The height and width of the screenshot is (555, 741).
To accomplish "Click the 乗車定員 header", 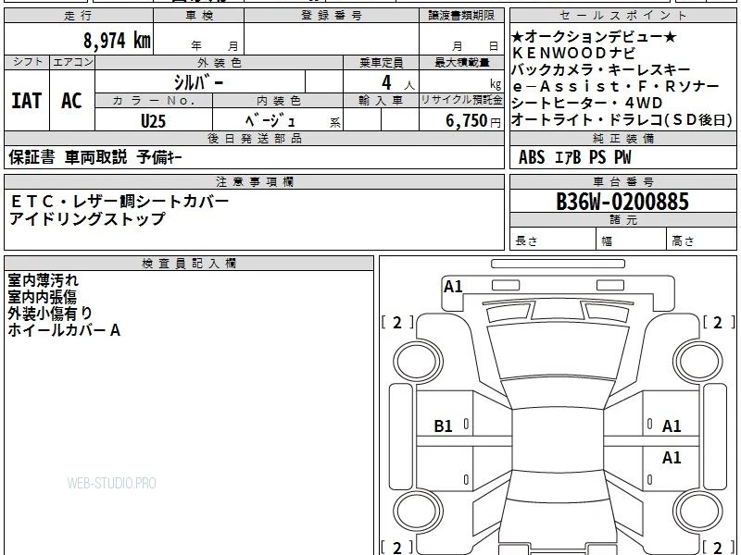I will 381,62.
